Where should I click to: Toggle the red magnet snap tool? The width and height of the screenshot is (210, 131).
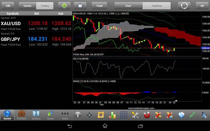(x=146, y=115)
